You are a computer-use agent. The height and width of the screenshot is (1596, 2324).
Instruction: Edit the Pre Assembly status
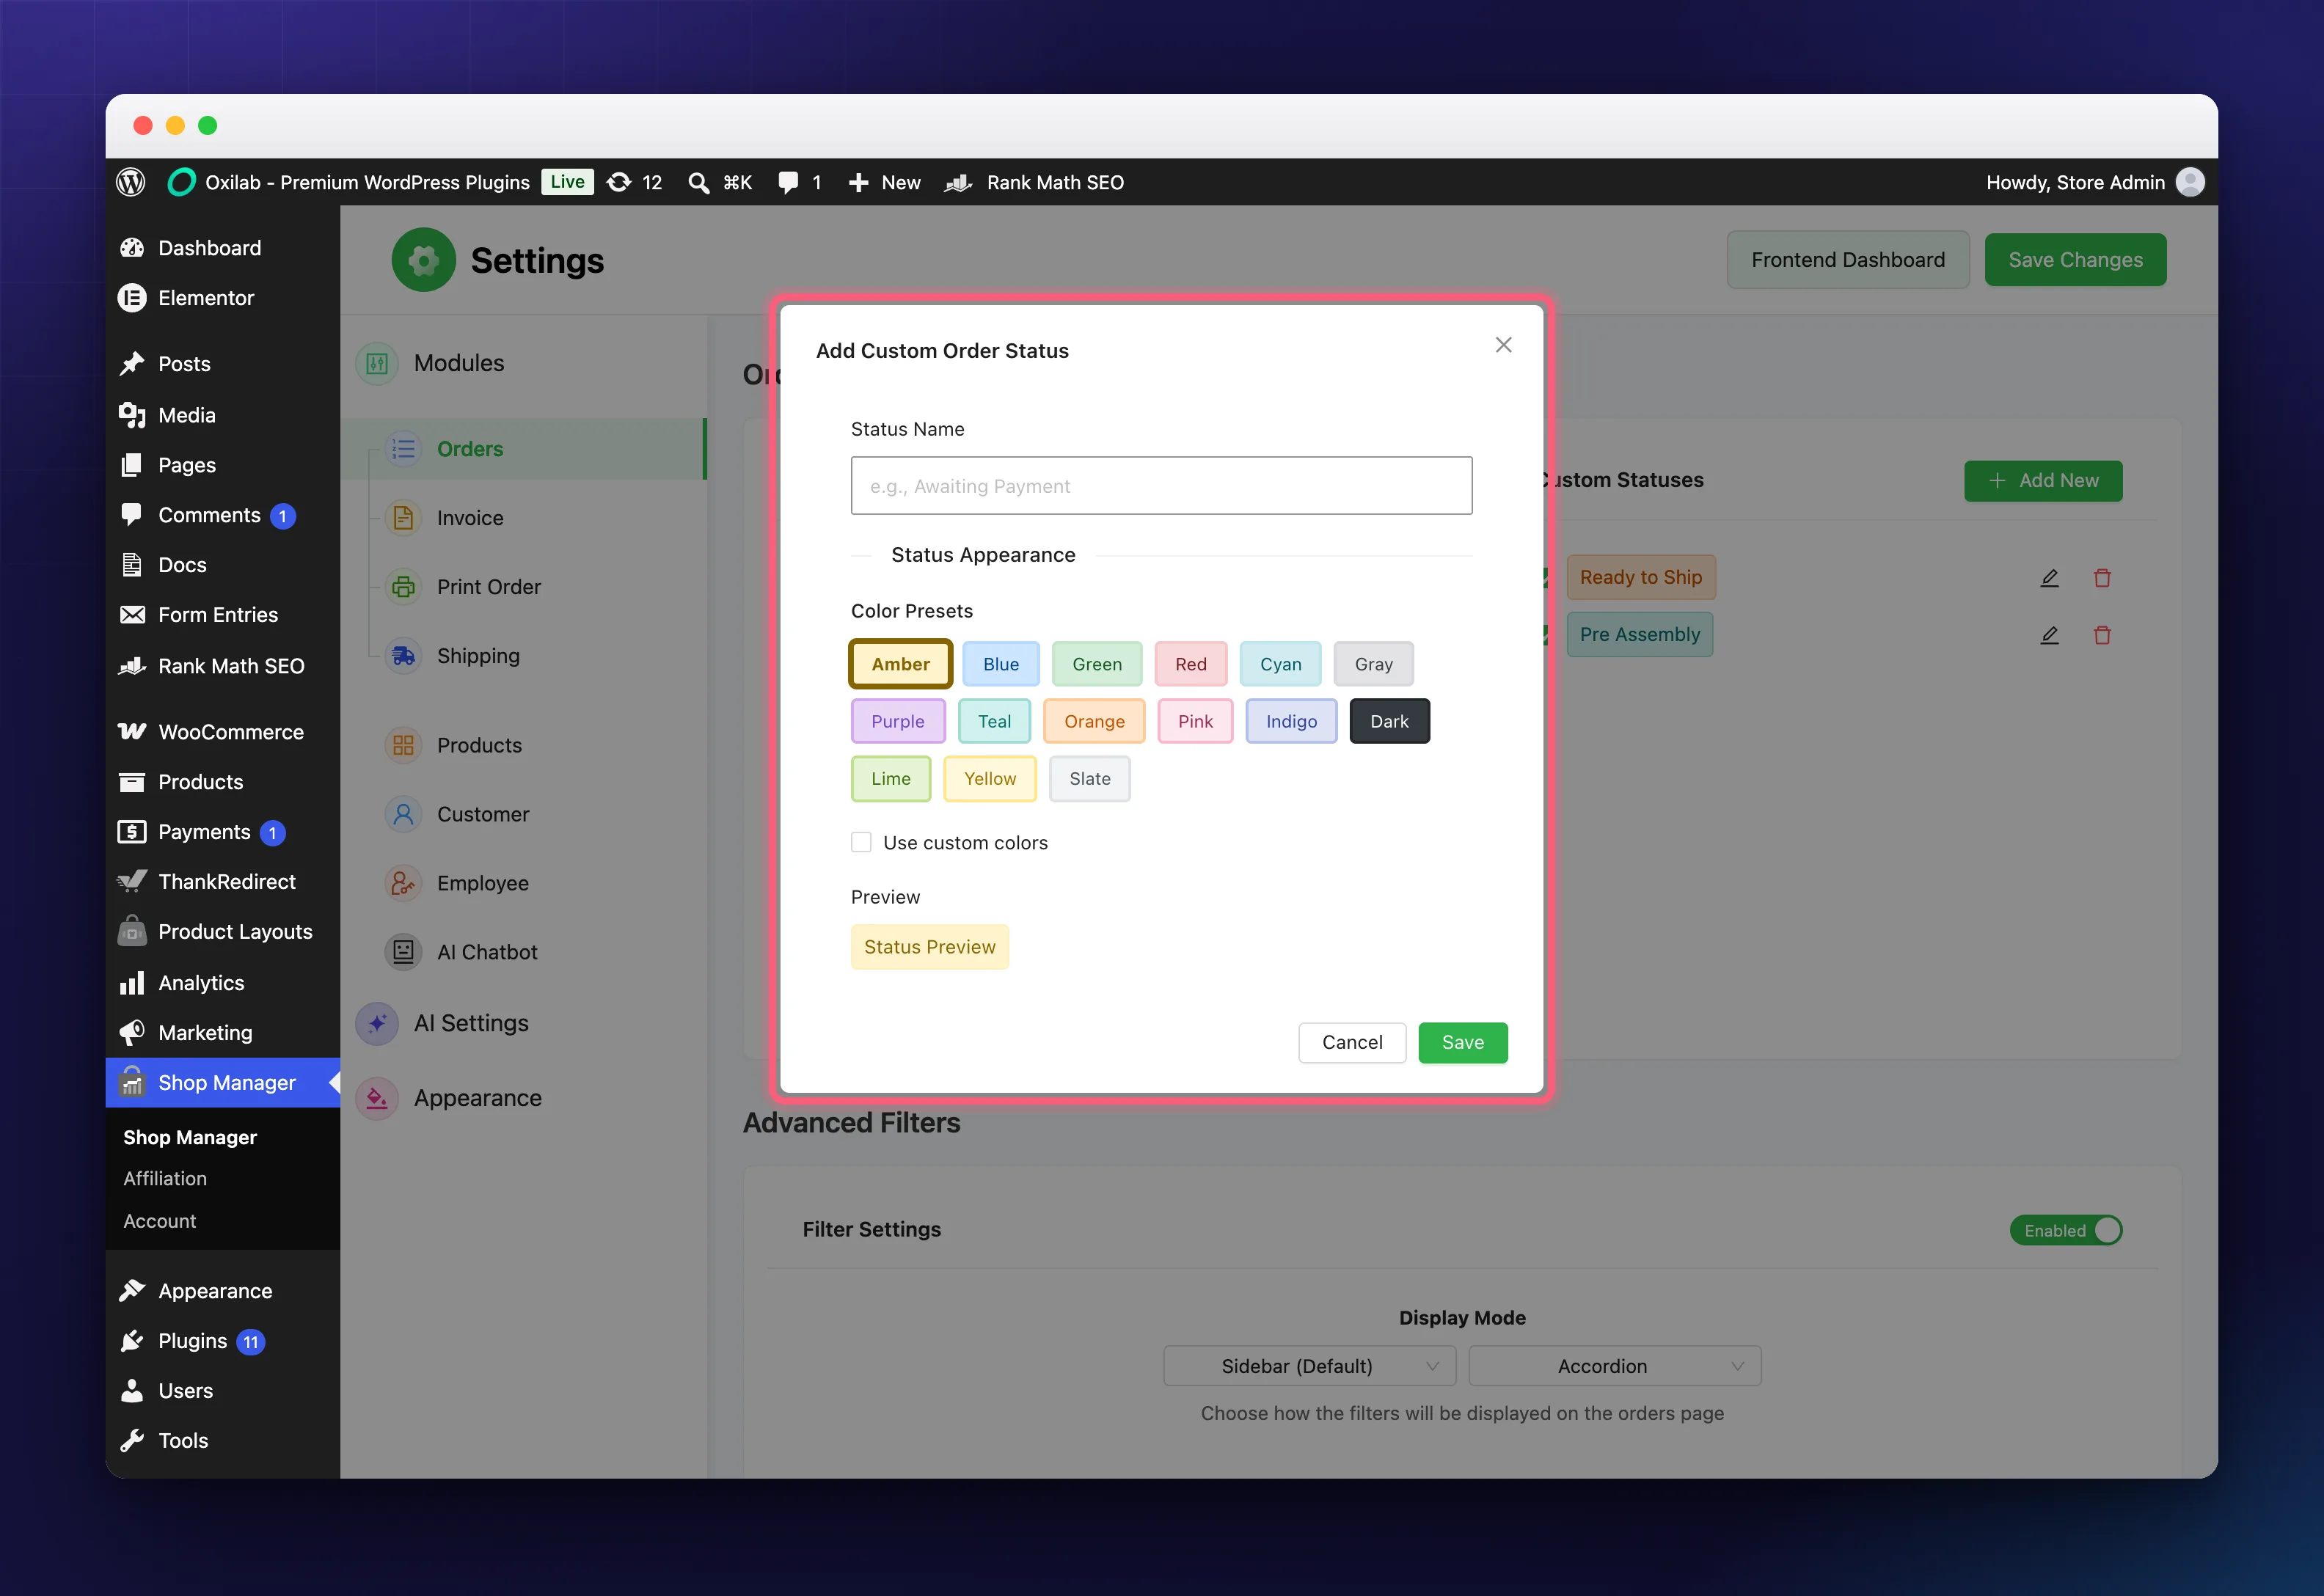tap(2049, 635)
